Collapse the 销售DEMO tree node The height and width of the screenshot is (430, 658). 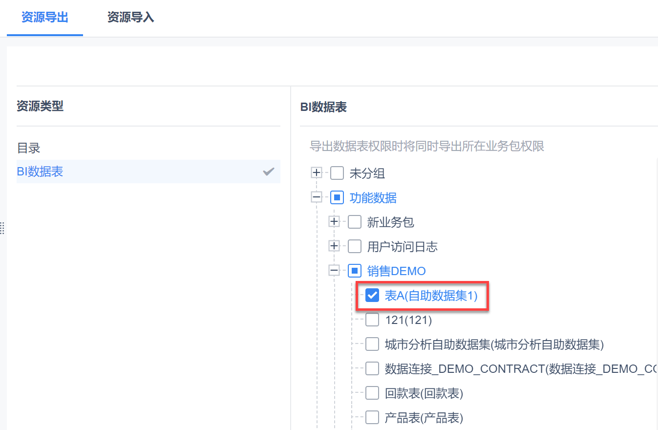click(x=334, y=270)
